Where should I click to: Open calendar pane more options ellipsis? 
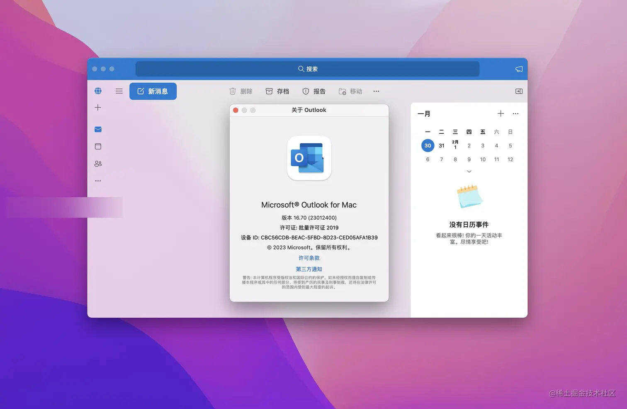tap(515, 114)
